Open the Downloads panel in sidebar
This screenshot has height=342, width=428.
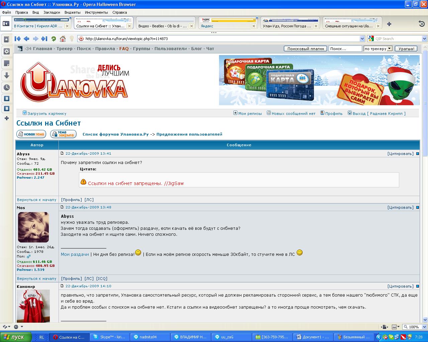point(6,75)
